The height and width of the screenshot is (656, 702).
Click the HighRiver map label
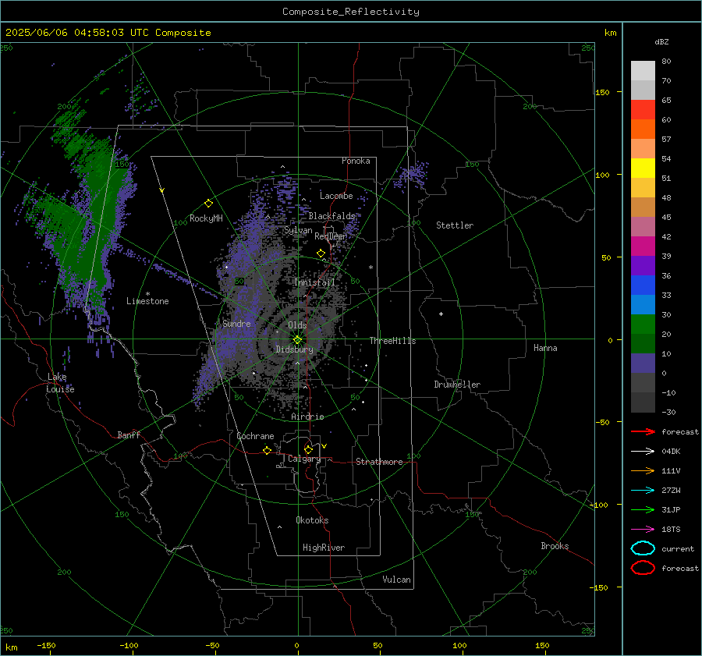click(x=324, y=548)
